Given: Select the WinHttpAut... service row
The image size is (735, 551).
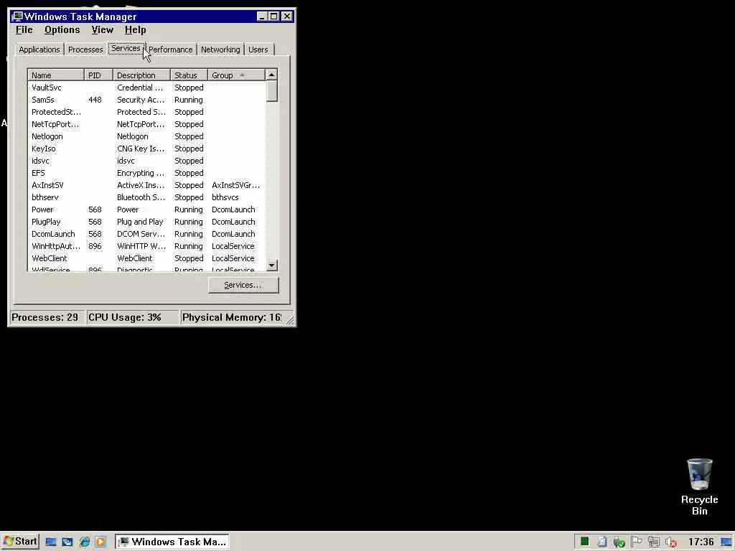Looking at the screenshot, I should pyautogui.click(x=146, y=246).
